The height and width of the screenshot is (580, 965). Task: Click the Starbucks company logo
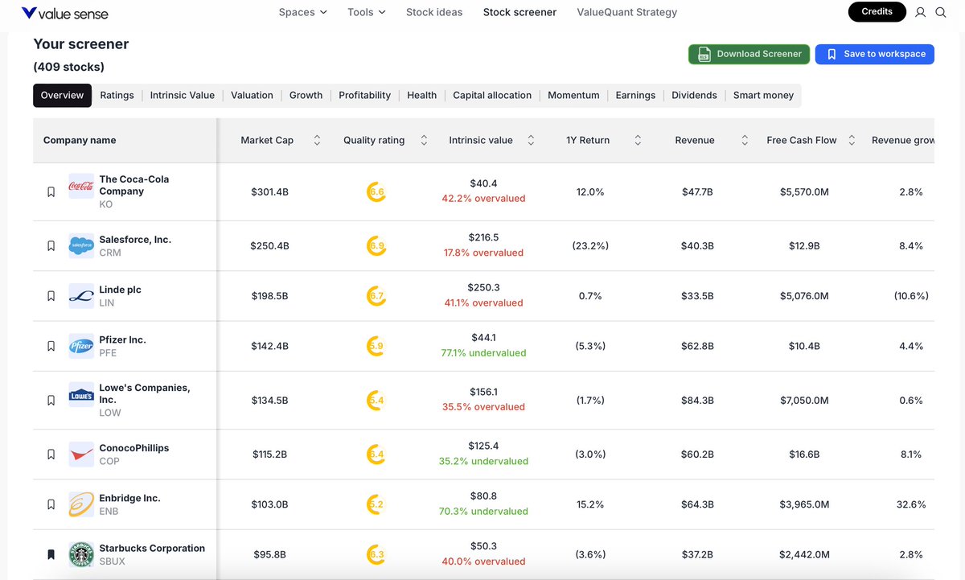pos(81,554)
